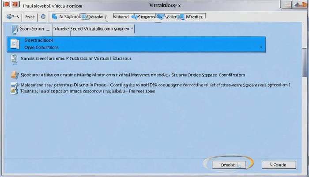Screen dimensions: 309x177
Task: Click the blue icon beside 'Ni KUplntolc'
Action: pyautogui.click(x=54, y=17)
